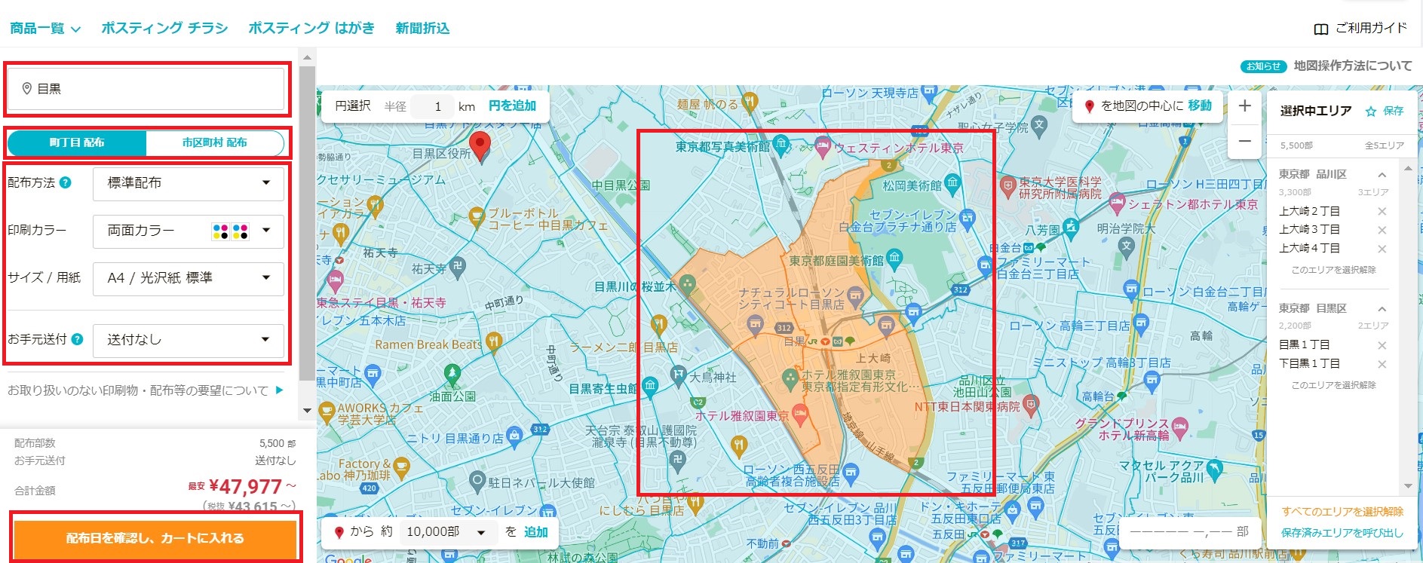Click the ウェスティンホテル東京 hotel map icon

tap(822, 145)
